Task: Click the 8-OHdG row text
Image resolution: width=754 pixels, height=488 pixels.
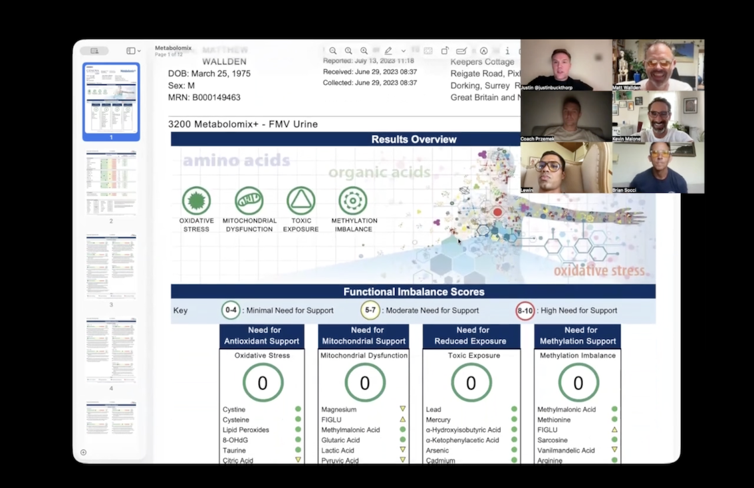Action: 235,440
